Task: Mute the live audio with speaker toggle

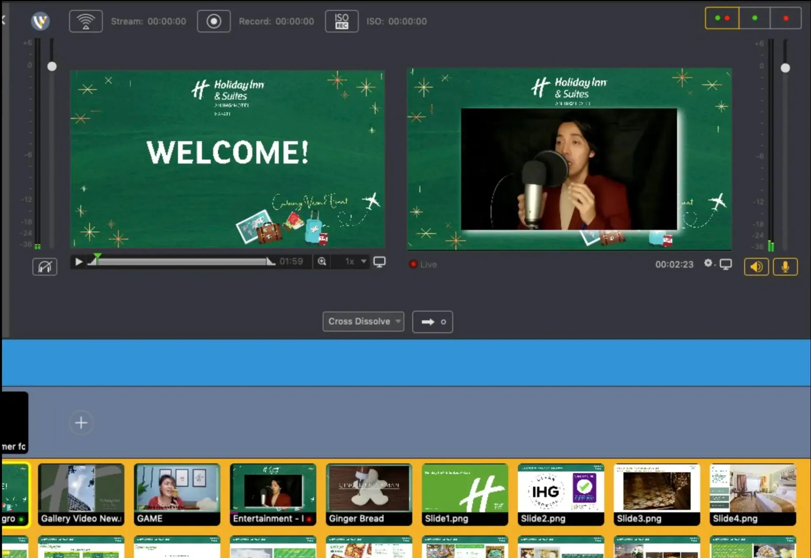Action: point(757,267)
